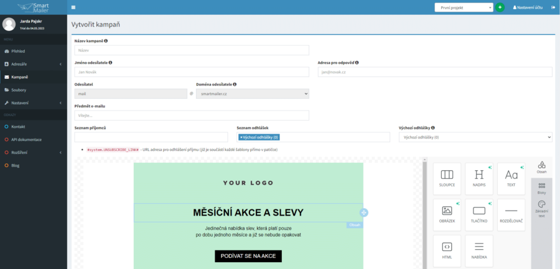
Task: Click the SmartMailer logo
Action: tap(33, 7)
